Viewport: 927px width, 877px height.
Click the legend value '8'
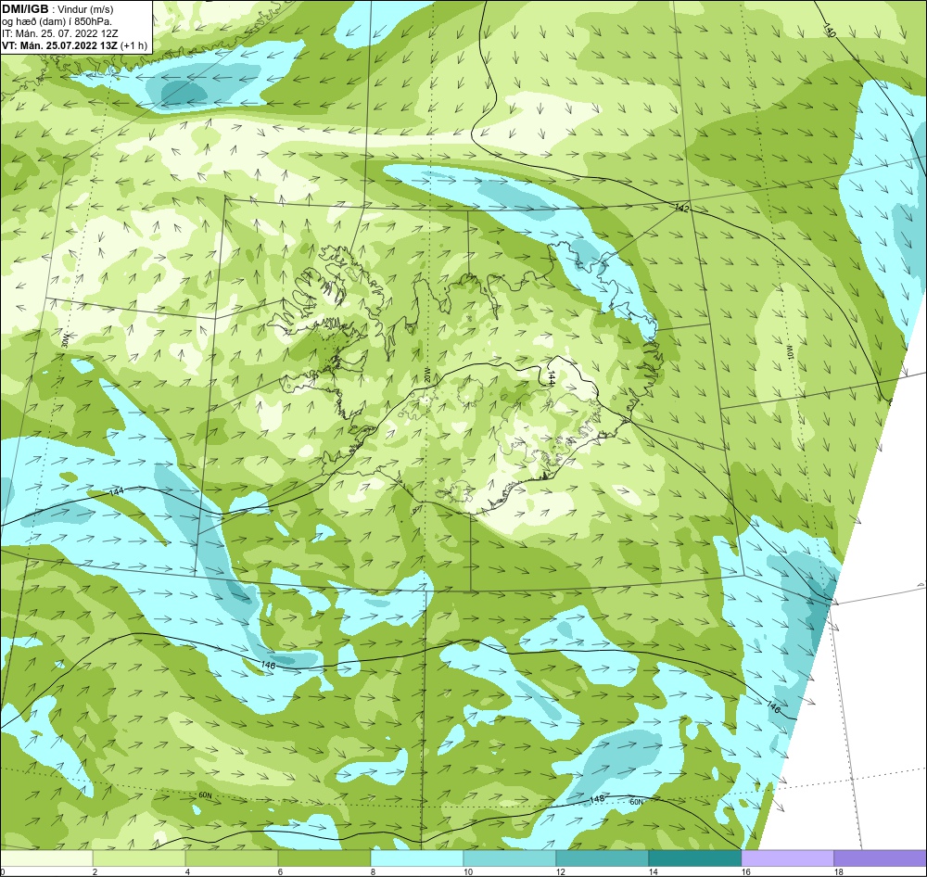(x=373, y=871)
